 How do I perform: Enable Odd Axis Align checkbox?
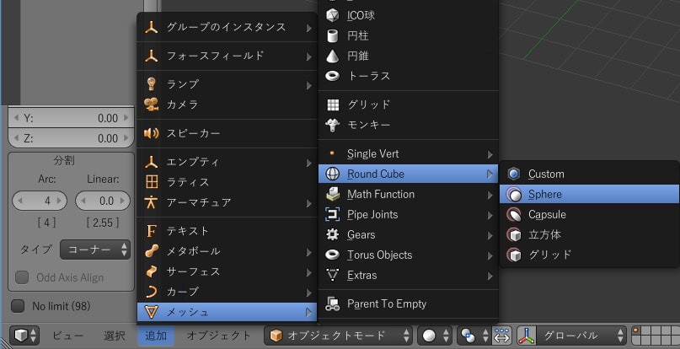click(22, 277)
